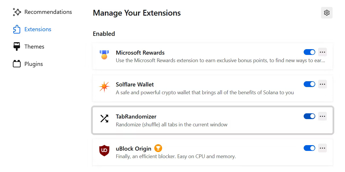345x172 pixels.
Task: Disable the uBlock Origin toggle
Action: (309, 148)
